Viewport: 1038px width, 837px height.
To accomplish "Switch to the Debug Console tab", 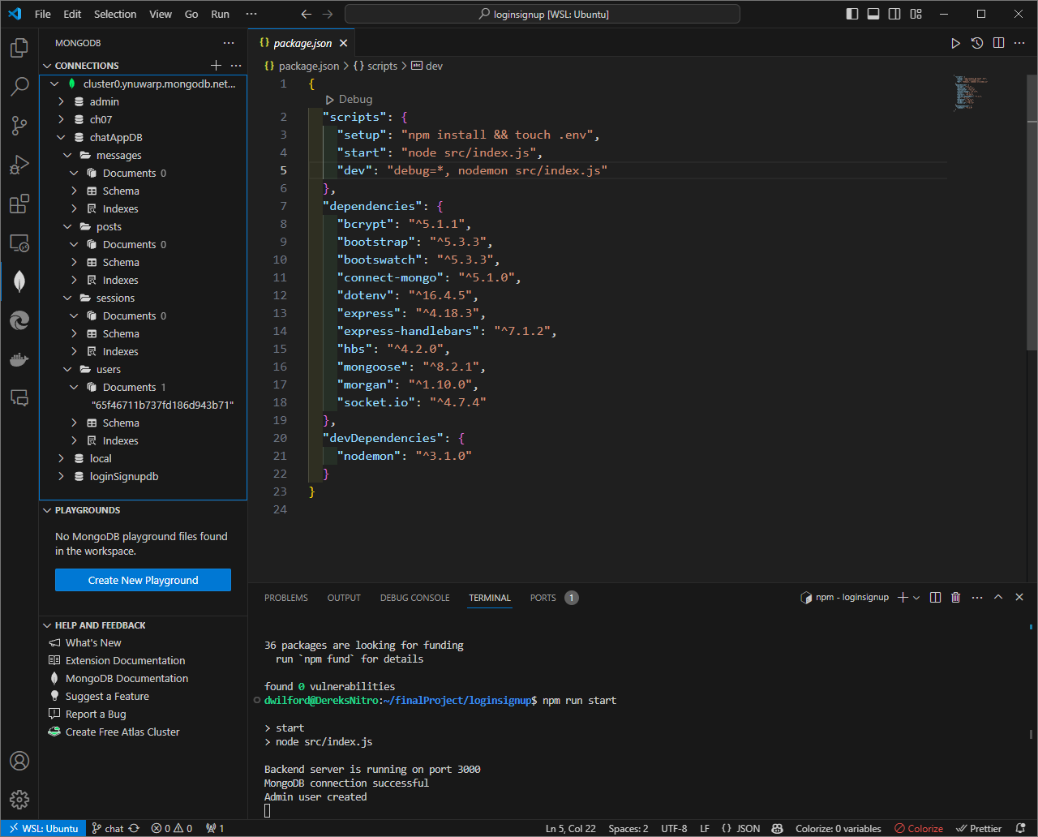I will pos(414,598).
